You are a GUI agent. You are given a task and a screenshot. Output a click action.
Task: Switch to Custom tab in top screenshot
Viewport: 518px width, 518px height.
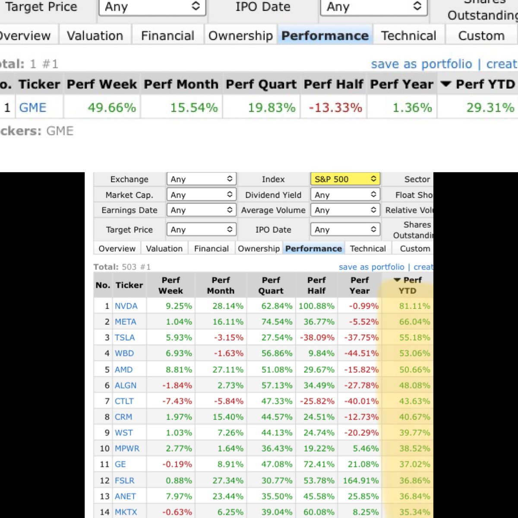pyautogui.click(x=481, y=35)
